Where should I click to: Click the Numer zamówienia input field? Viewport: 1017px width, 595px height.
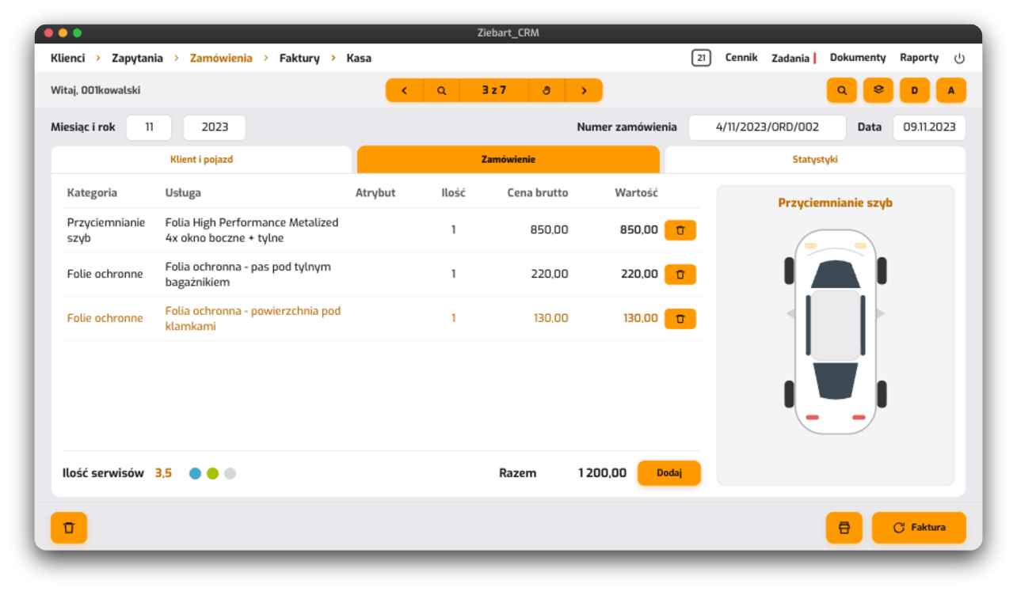767,127
